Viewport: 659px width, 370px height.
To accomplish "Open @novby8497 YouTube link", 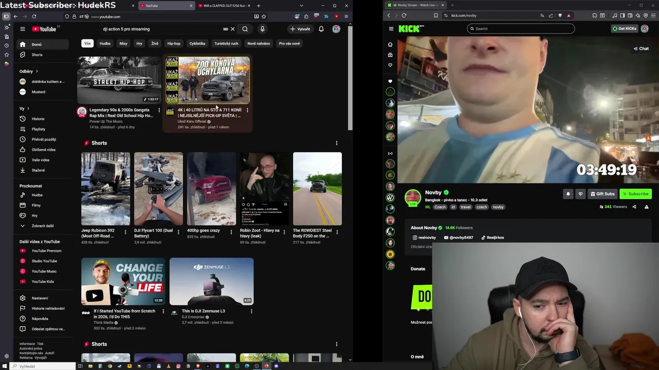I will [459, 237].
